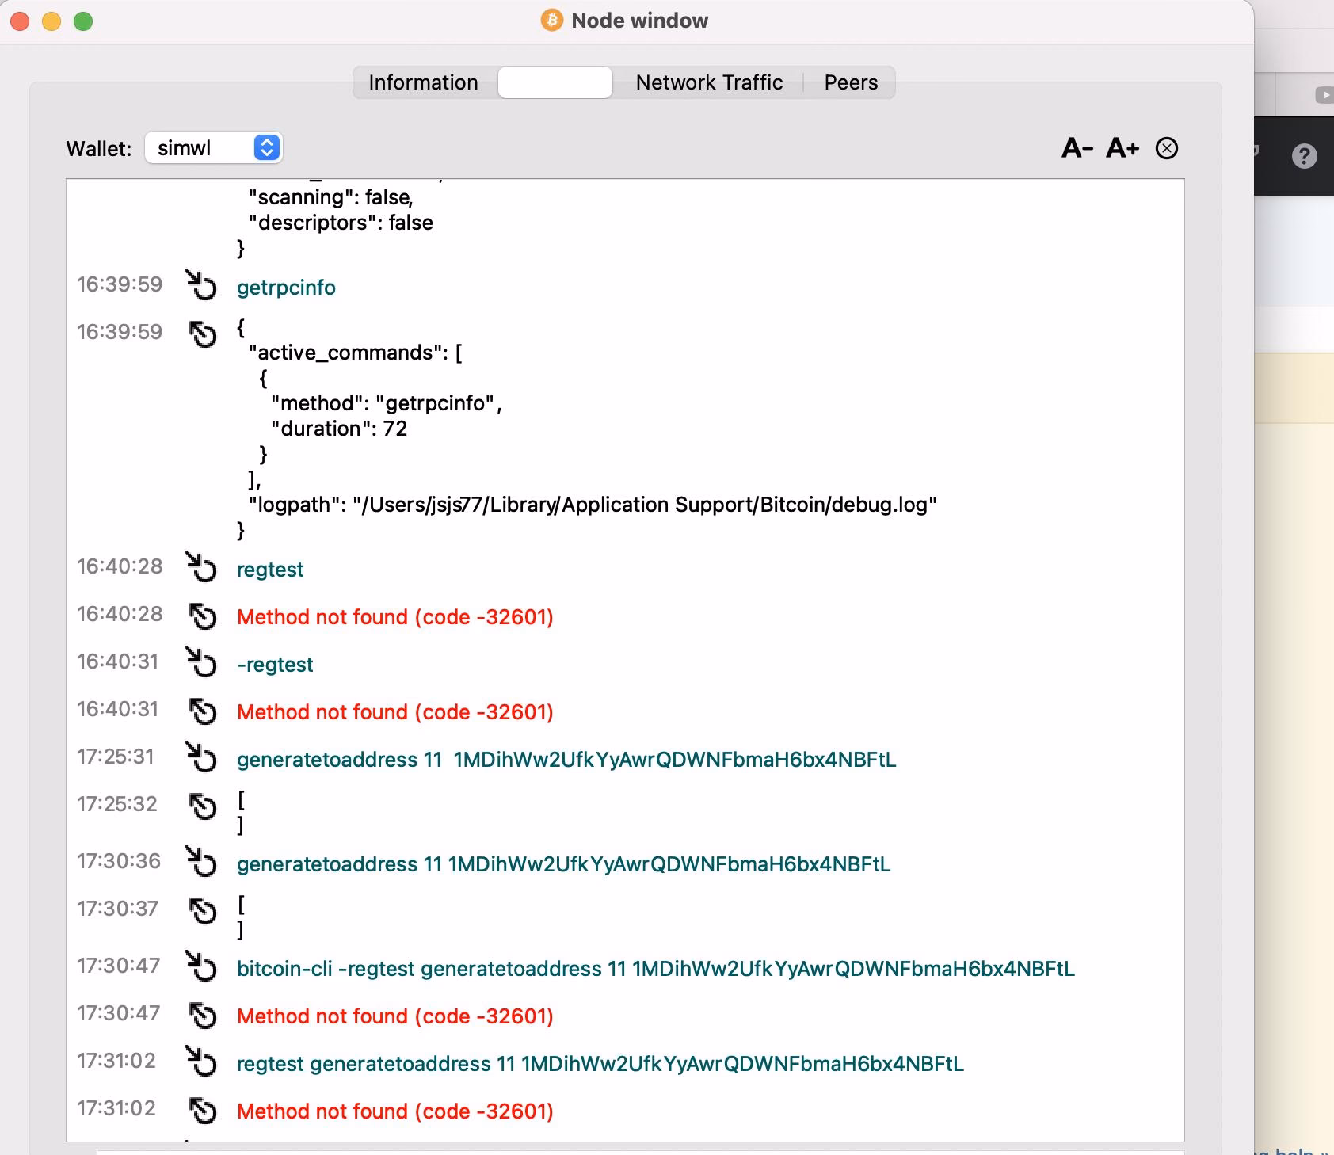Decrease console font size with A- icon
The image size is (1334, 1155).
point(1075,148)
